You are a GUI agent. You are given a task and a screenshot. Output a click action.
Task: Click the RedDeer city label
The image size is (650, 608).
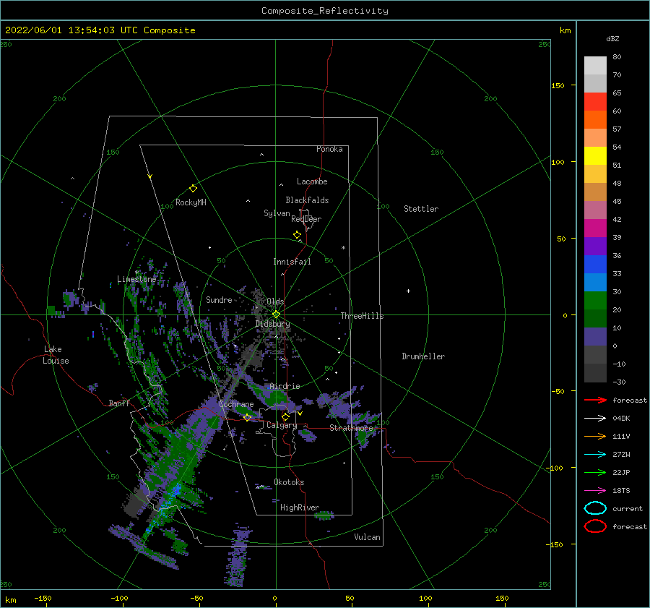306,219
